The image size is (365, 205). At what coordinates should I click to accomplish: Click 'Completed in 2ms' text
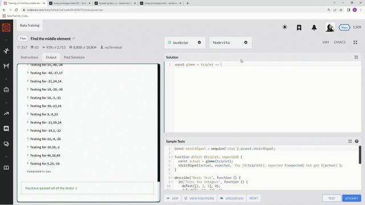pos(39,171)
